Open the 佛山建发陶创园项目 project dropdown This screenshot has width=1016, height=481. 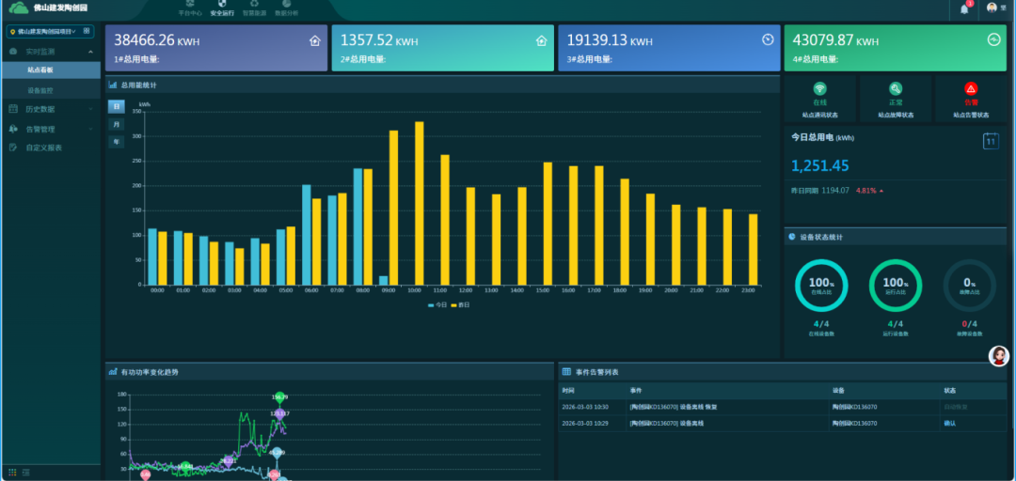49,31
